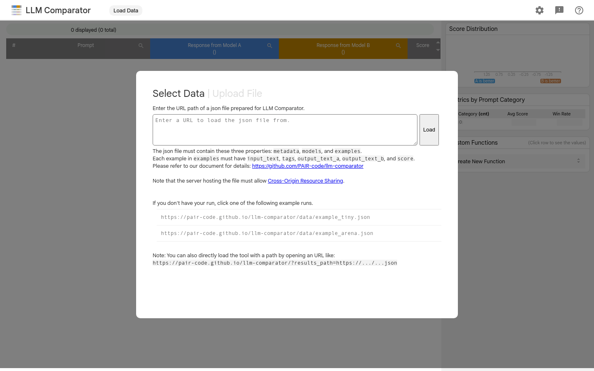Click the LLM Comparator logo icon

(16, 10)
